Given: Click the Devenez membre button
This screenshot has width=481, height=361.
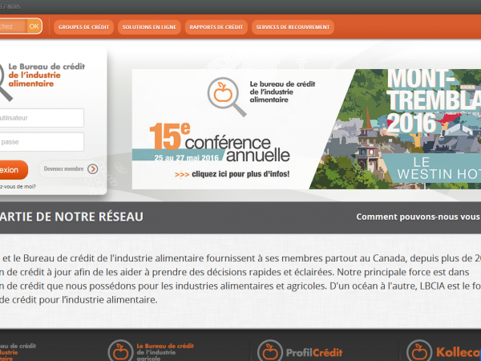Looking at the screenshot, I should coord(69,168).
